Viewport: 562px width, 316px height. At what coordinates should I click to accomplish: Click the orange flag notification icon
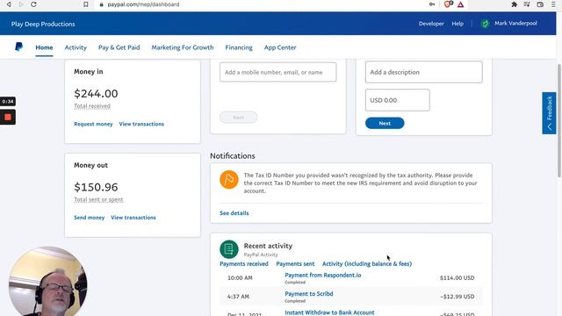coord(229,179)
